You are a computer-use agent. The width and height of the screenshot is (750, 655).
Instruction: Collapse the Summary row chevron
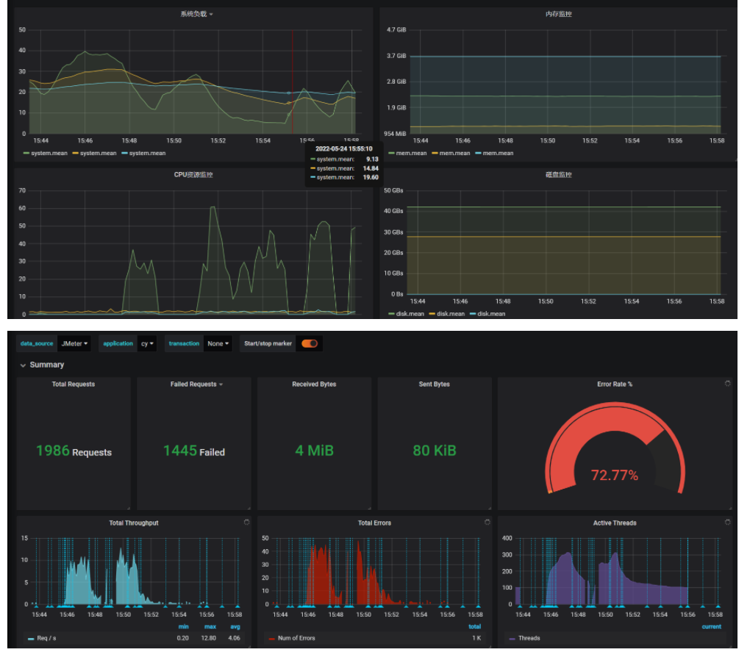click(x=23, y=365)
